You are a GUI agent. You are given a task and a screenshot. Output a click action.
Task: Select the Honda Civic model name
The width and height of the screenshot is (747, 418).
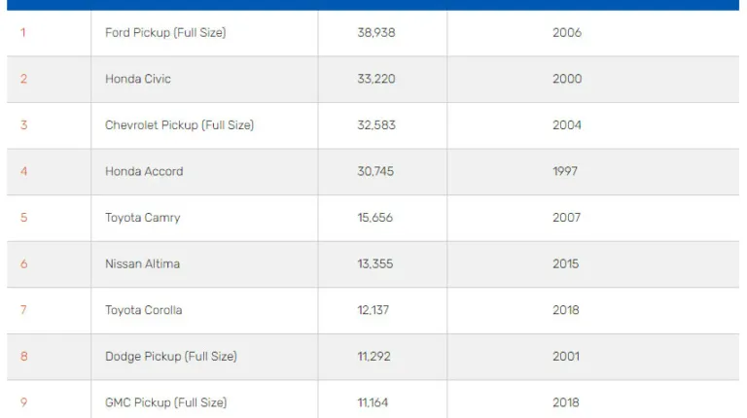138,79
